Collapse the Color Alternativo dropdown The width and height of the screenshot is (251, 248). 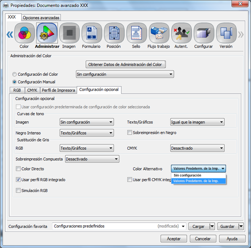(x=199, y=169)
